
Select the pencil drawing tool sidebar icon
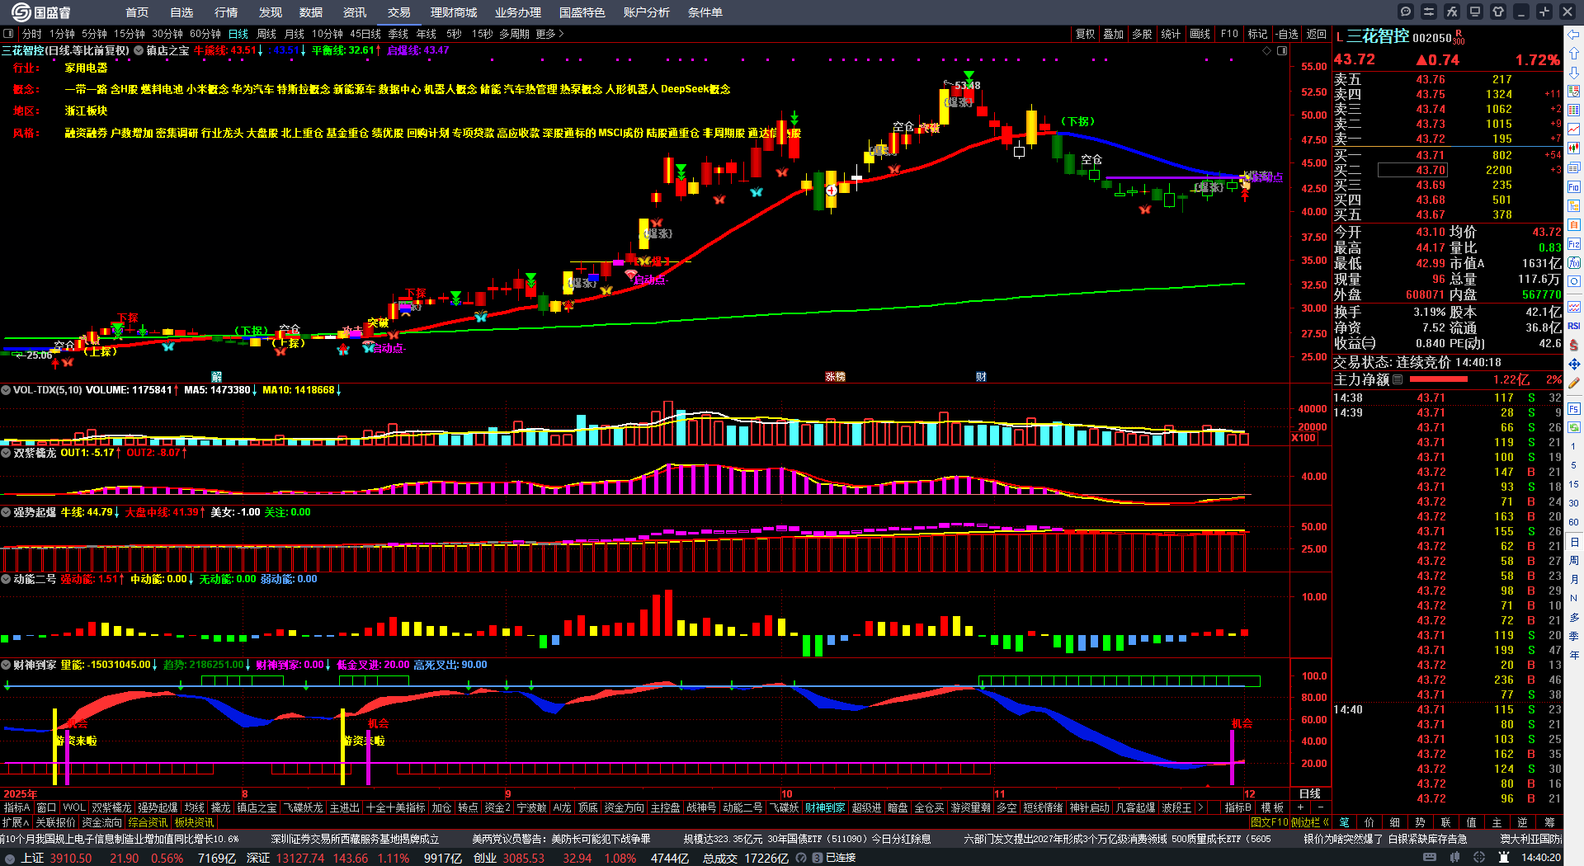pos(1574,384)
